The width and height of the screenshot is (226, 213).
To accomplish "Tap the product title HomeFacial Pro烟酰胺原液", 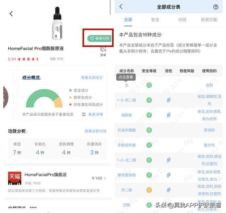I will tap(36, 49).
